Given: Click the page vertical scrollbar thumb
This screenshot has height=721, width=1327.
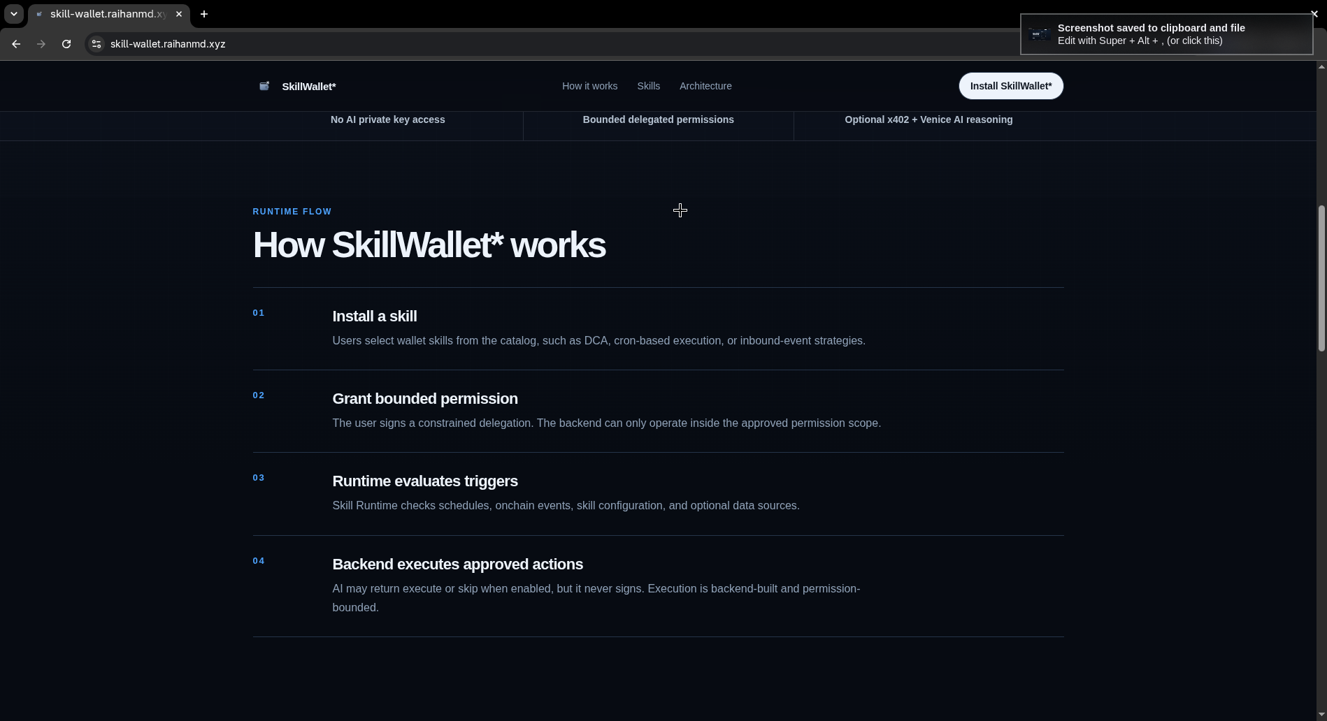Looking at the screenshot, I should pos(1321,278).
